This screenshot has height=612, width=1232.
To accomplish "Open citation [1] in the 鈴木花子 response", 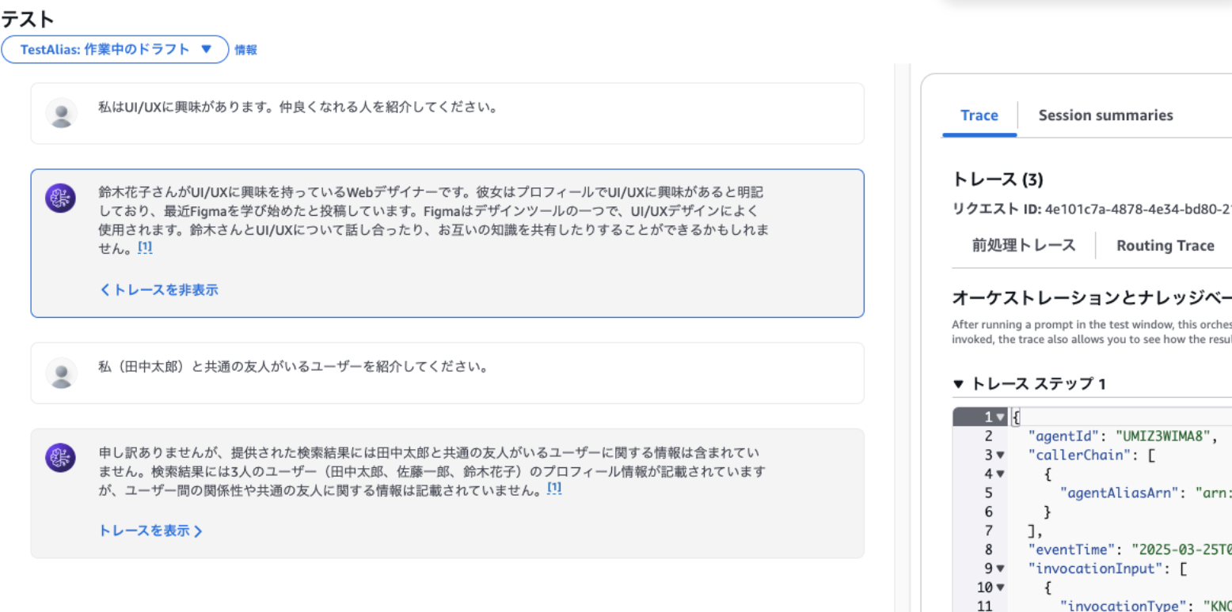I will (x=145, y=247).
